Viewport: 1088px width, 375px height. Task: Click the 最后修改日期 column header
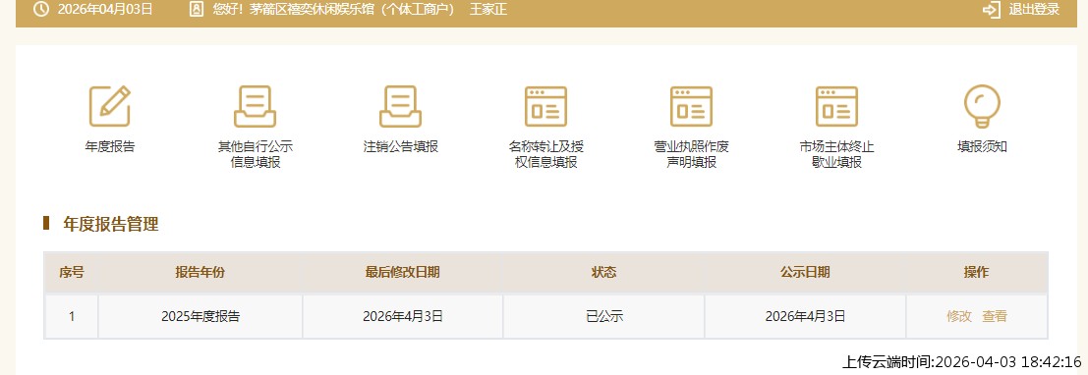pyautogui.click(x=402, y=272)
